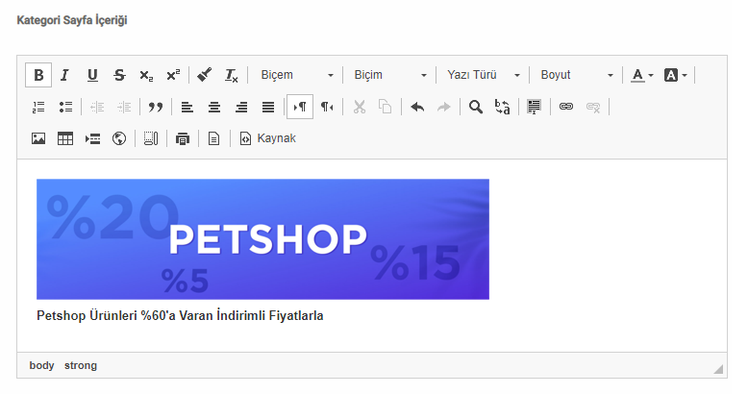Open the Boyut size dropdown
Screen dimensions: 748x394
576,75
